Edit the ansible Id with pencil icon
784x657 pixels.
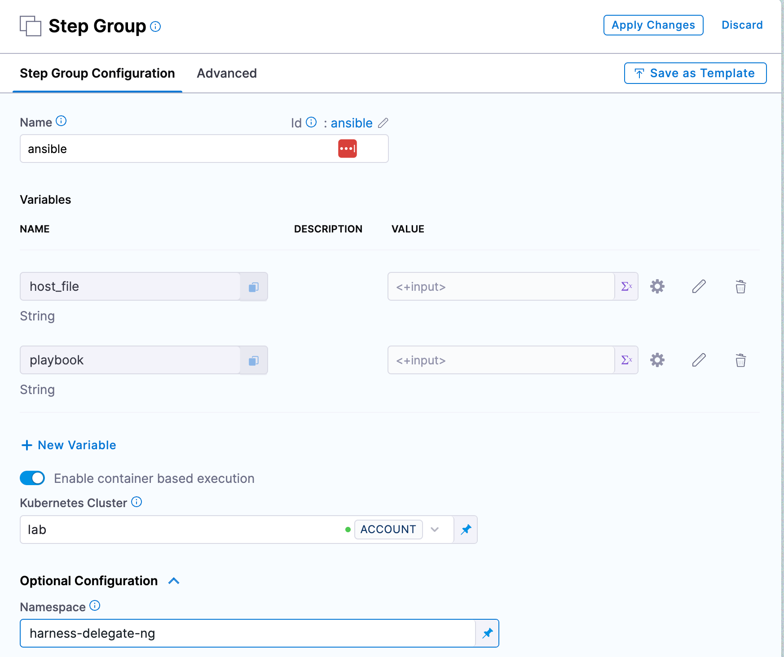383,123
